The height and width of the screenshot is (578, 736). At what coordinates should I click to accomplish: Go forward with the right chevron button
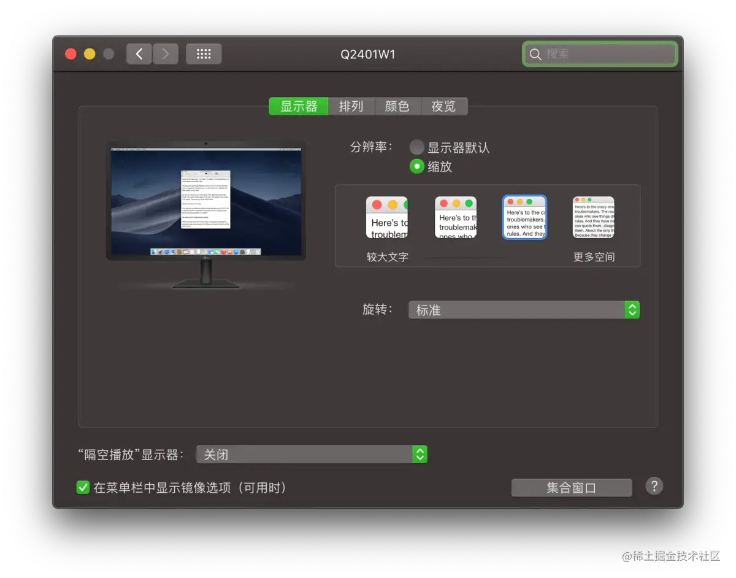pyautogui.click(x=166, y=54)
